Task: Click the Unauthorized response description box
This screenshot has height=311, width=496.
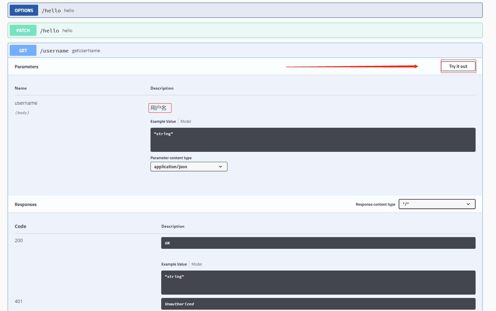Action: point(318,304)
